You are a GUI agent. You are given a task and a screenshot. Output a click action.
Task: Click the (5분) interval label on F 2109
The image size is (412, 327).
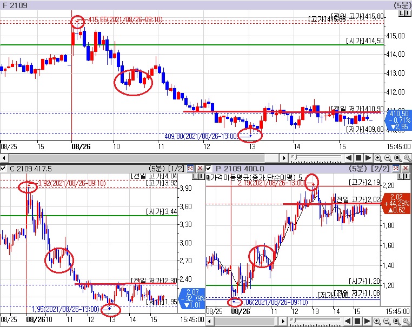click(402, 5)
